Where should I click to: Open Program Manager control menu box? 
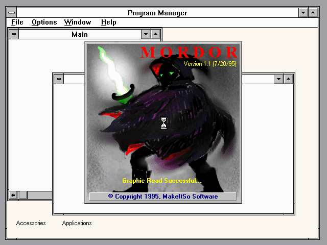12,13
